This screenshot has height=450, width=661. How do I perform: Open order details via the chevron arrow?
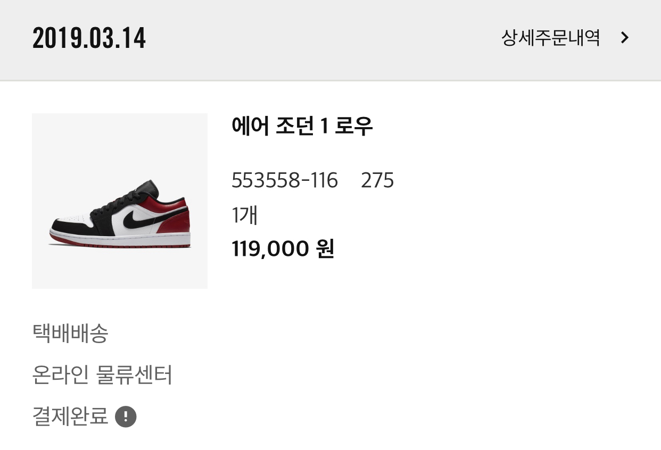click(625, 38)
